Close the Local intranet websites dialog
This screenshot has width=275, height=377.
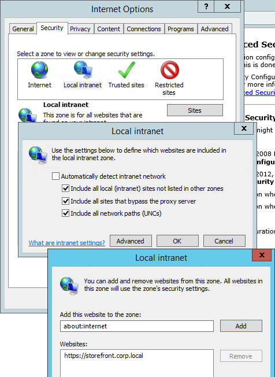pos(262,255)
